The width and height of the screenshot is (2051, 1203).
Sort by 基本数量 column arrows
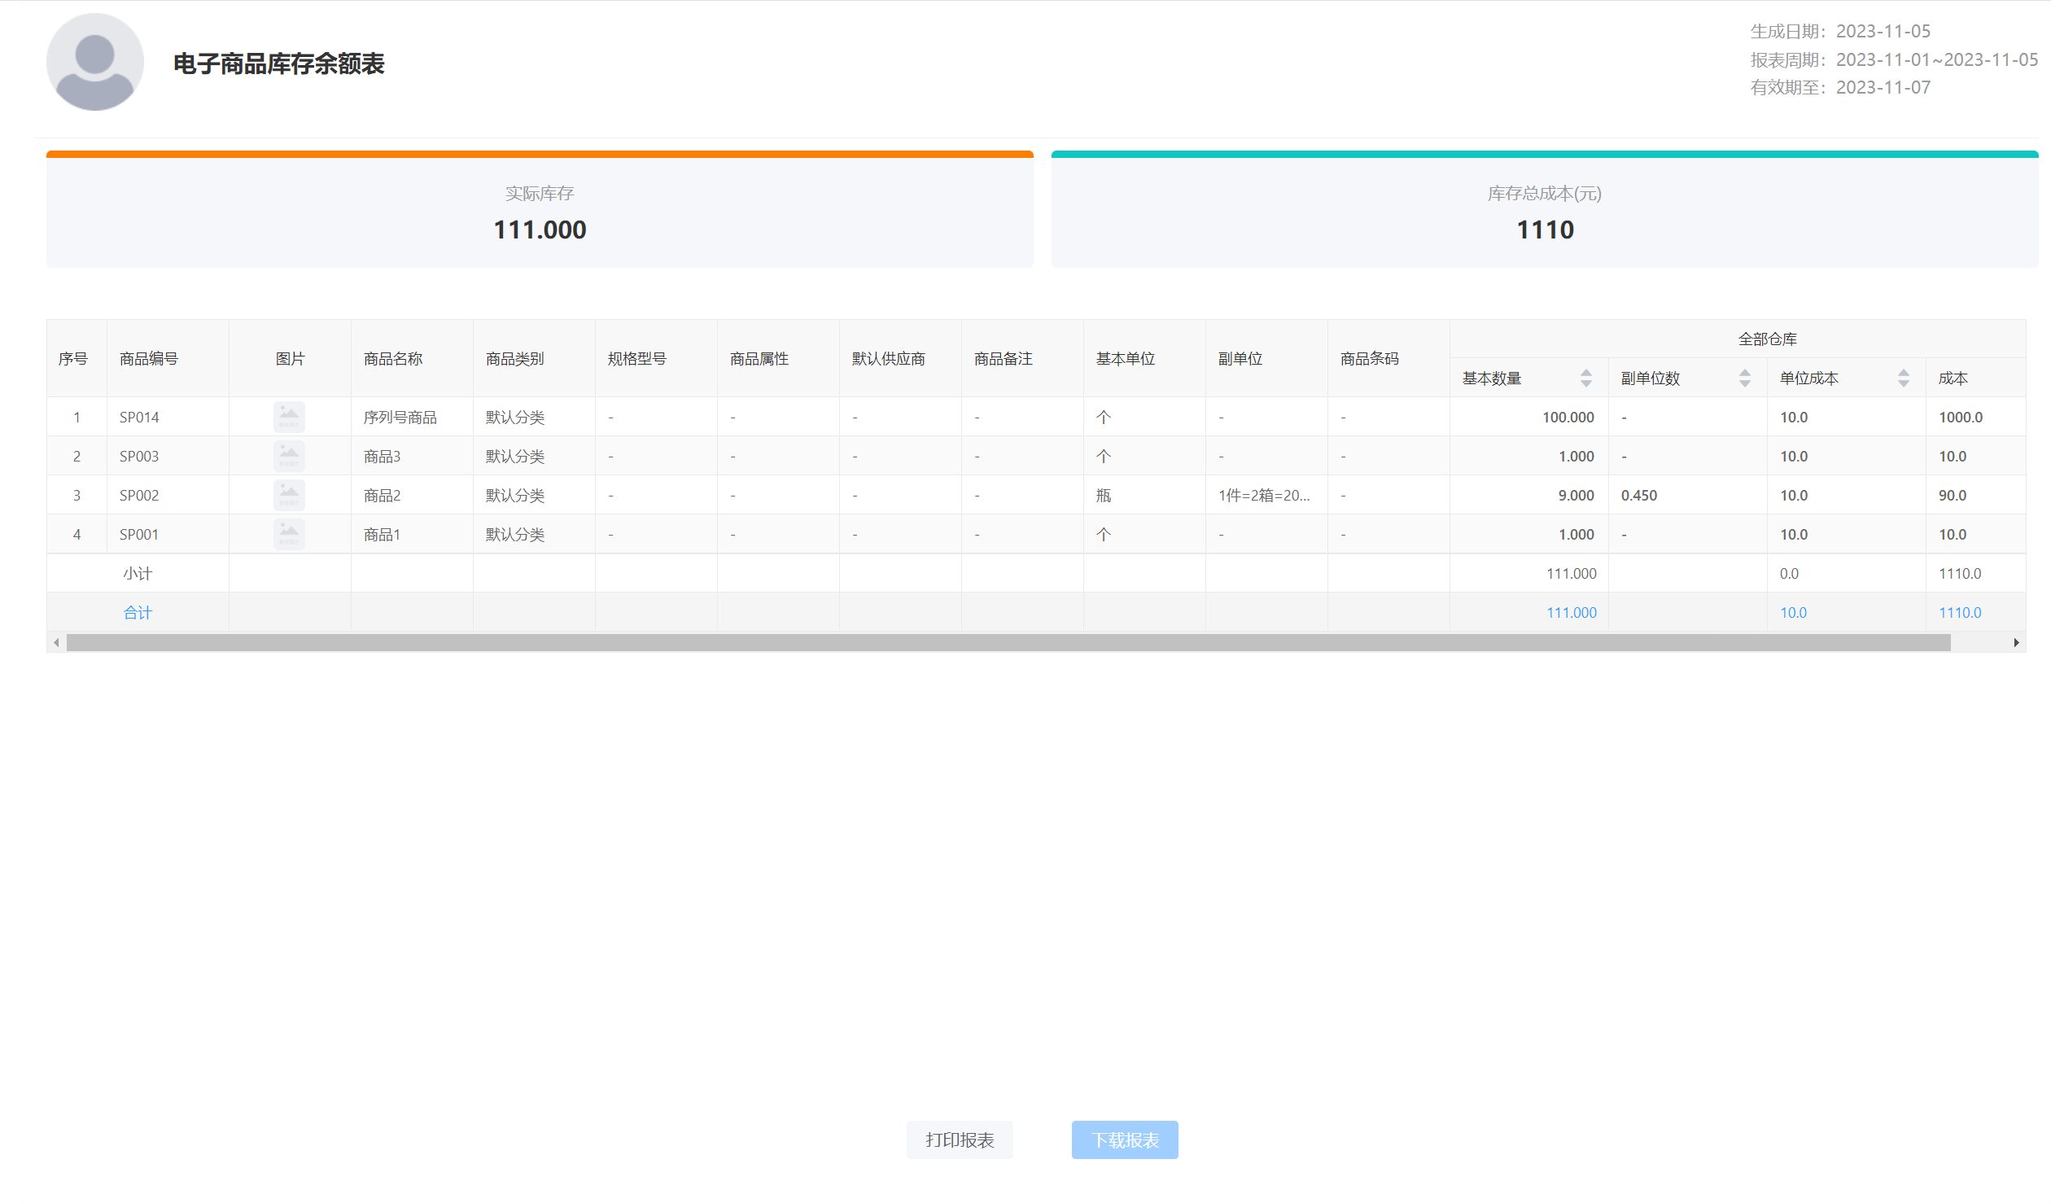pos(1585,378)
